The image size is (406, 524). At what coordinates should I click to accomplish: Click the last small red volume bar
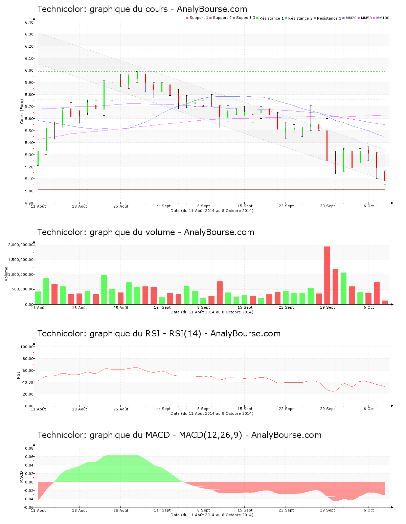[385, 302]
